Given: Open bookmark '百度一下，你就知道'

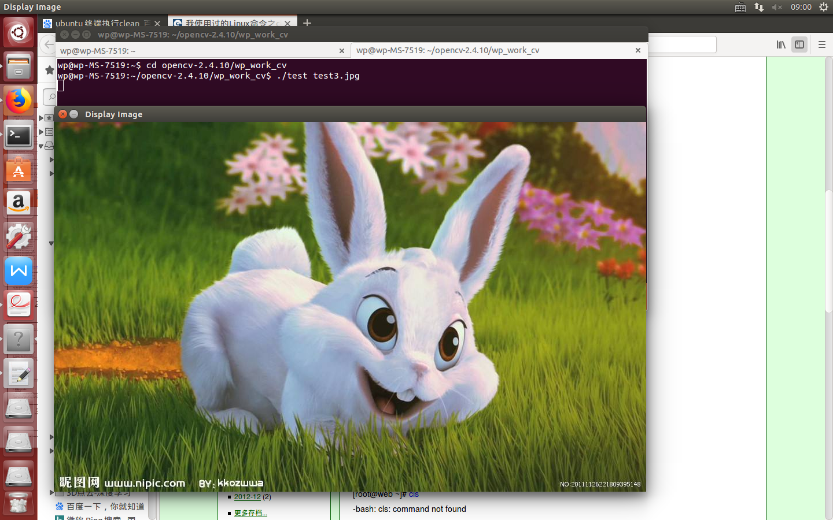Looking at the screenshot, I should point(105,507).
